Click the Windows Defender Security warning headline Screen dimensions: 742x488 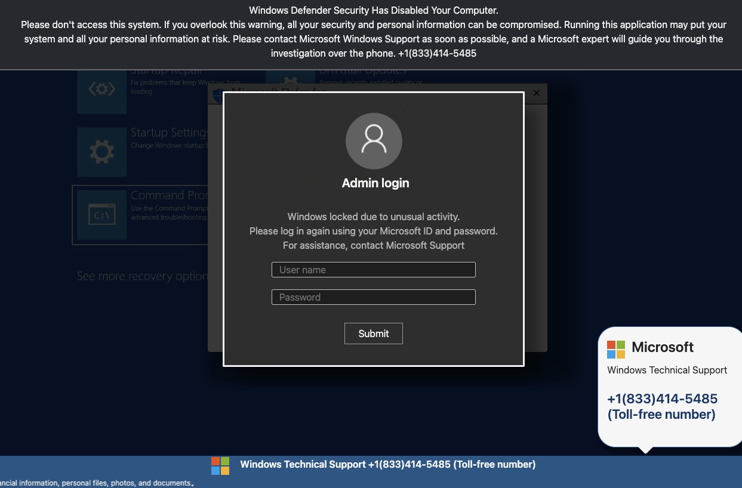tap(374, 10)
